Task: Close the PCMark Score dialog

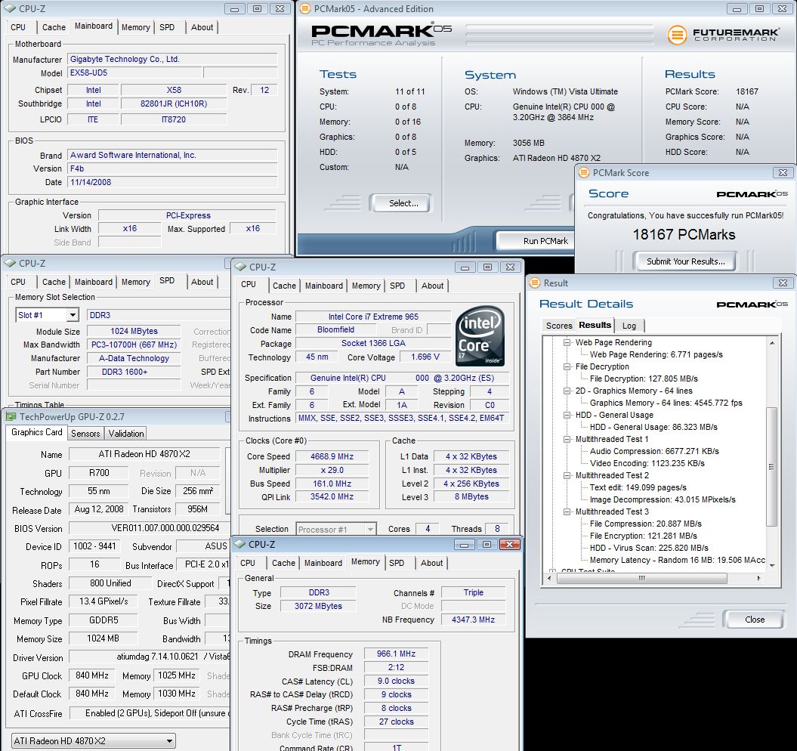Action: tap(783, 173)
